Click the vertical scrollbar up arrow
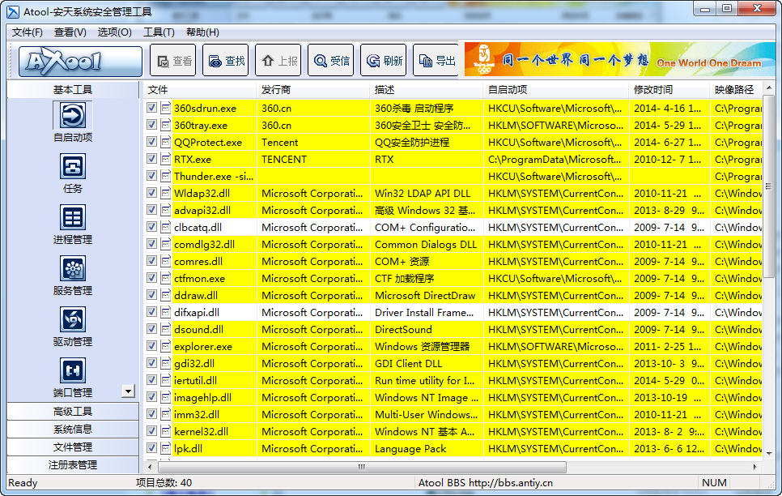Screen dimensions: 782x496 click(768, 88)
